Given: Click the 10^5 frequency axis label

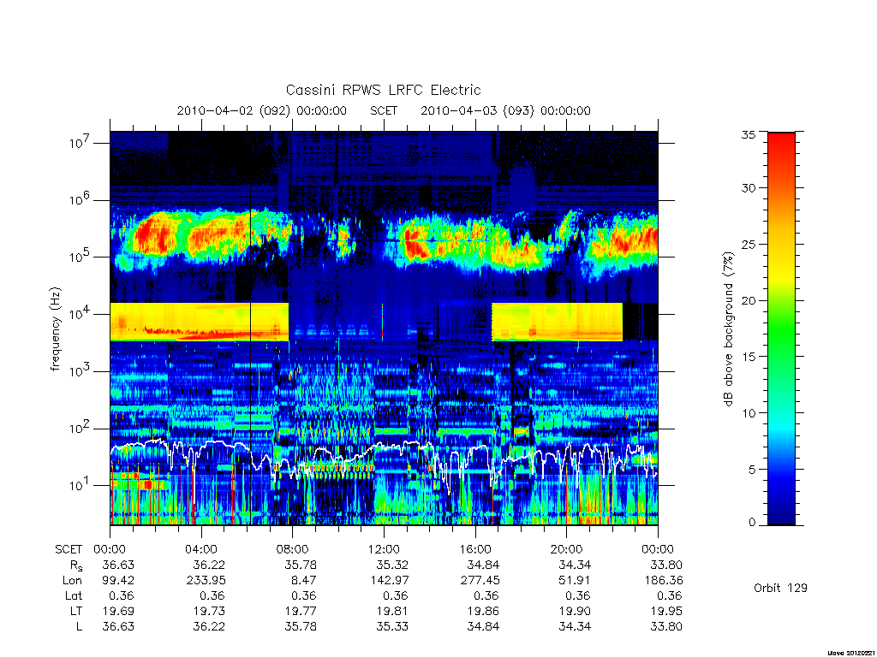Looking at the screenshot, I should [80, 257].
